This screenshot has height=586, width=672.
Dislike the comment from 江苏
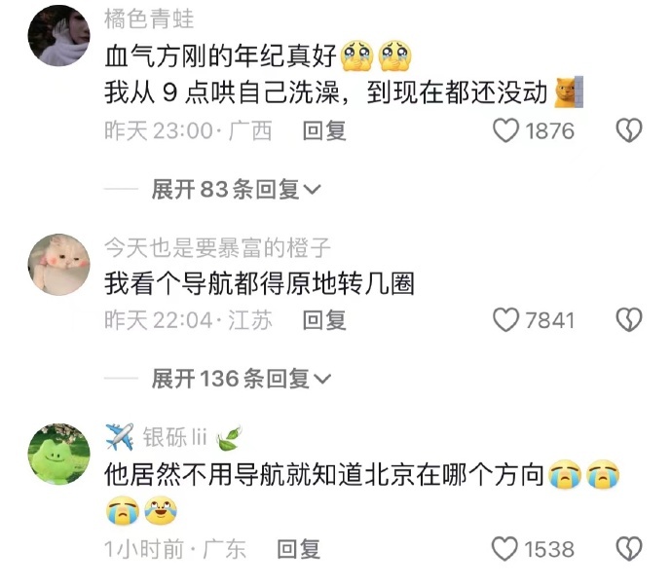(629, 320)
